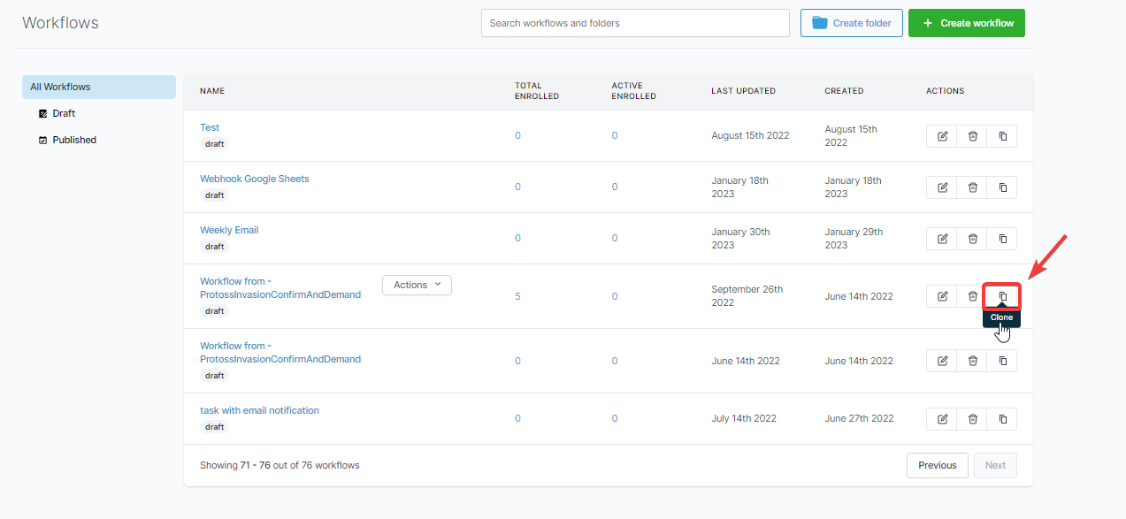The height and width of the screenshot is (519, 1126).
Task: Delete the task with email notification workflow
Action: tap(972, 419)
